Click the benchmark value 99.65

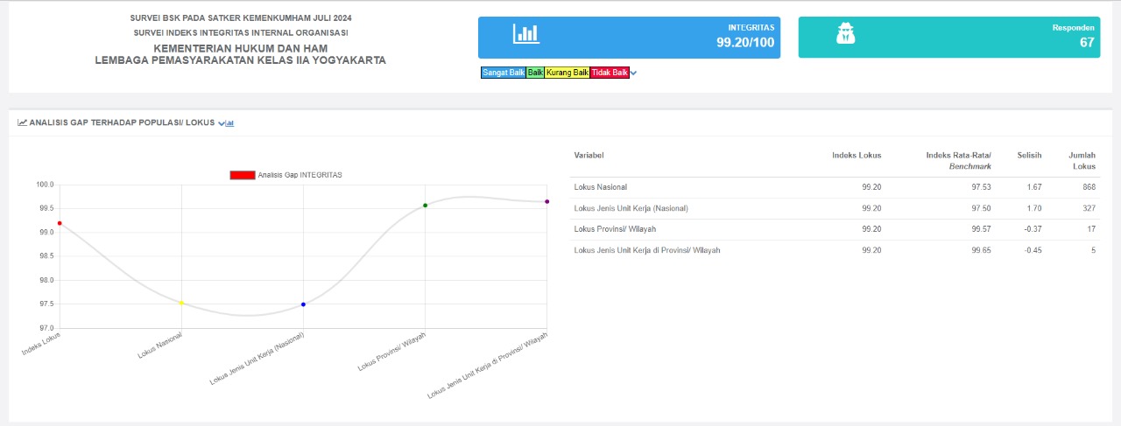(x=981, y=250)
